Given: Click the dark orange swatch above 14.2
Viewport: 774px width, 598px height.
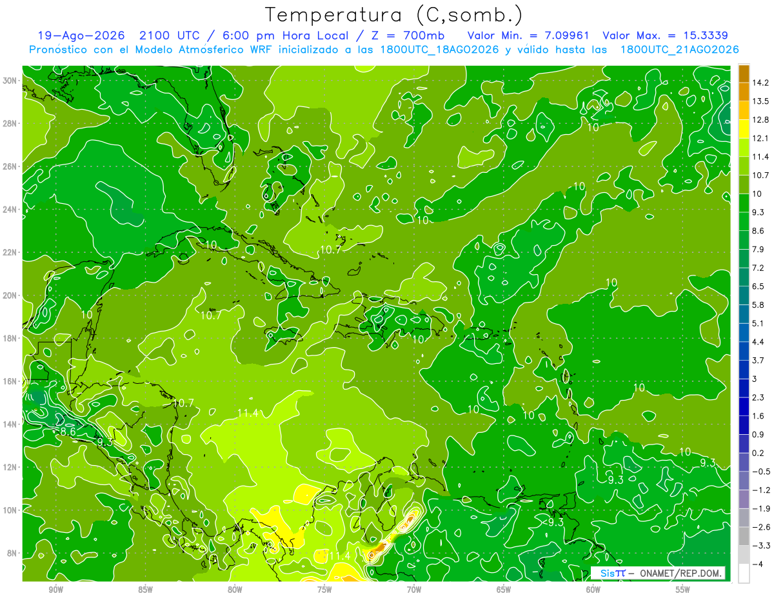Looking at the screenshot, I should pyautogui.click(x=744, y=74).
